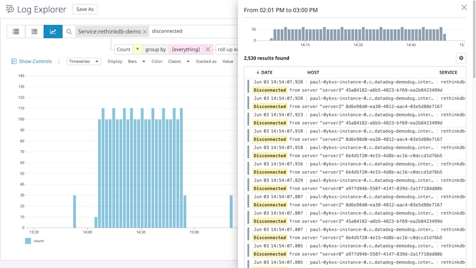
Task: Click the HOST column header
Action: click(313, 73)
